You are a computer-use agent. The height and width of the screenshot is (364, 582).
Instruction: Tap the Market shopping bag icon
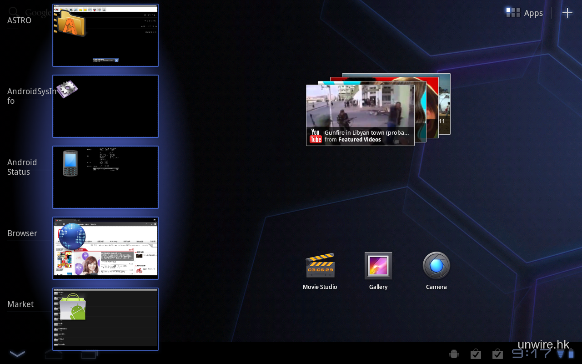[73, 307]
